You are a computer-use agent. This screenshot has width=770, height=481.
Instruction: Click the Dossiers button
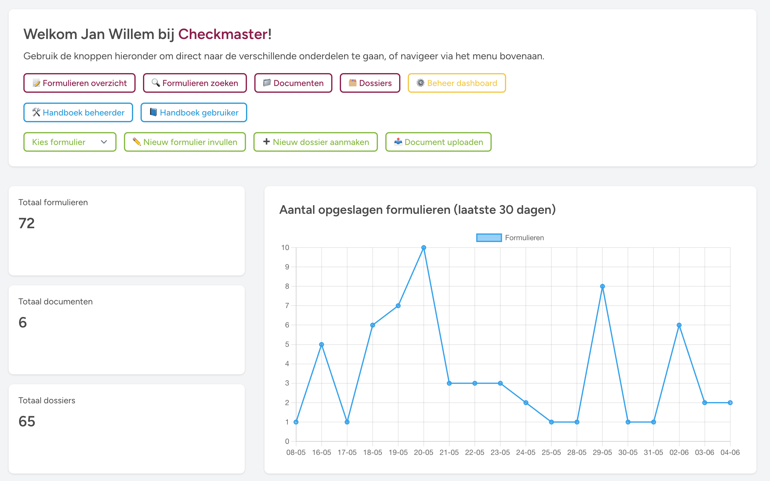[370, 83]
